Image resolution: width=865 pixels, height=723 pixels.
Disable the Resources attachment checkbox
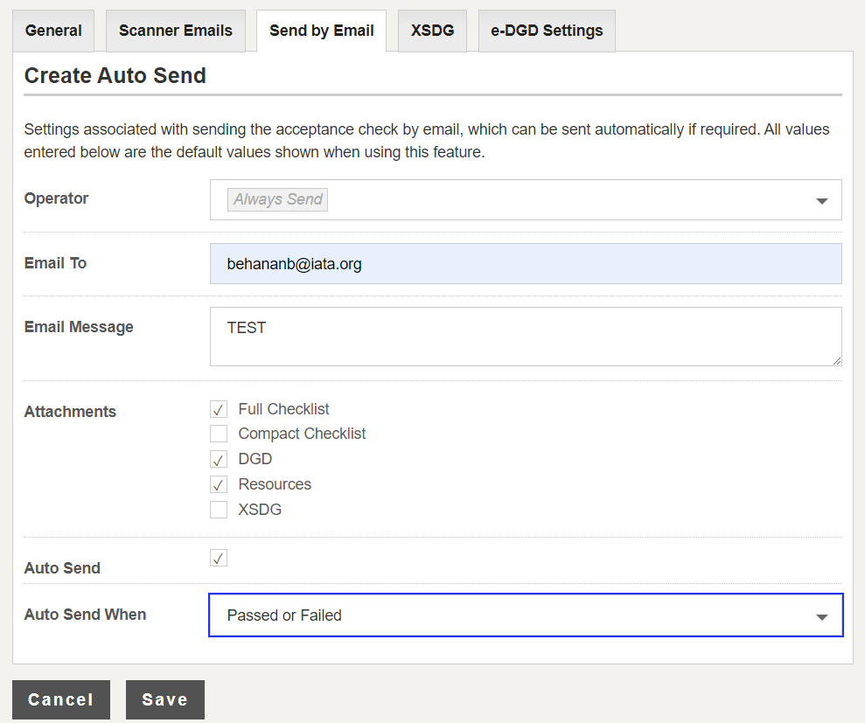(x=219, y=484)
